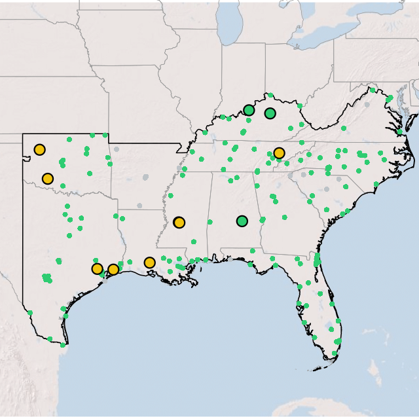Click western large green marker in Kentucky

coord(249,110)
